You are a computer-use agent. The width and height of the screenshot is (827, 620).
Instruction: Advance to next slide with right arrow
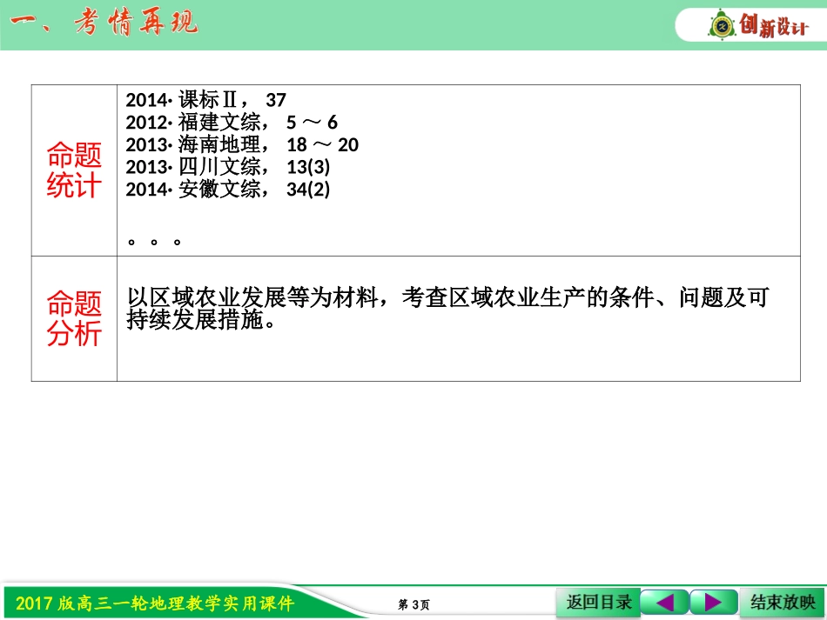click(713, 602)
